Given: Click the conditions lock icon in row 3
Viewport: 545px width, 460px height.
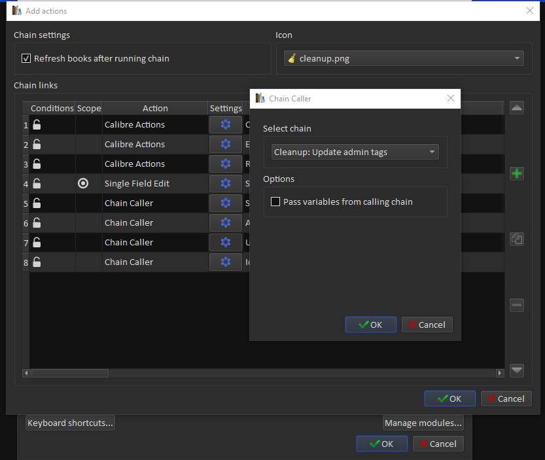Looking at the screenshot, I should pyautogui.click(x=37, y=164).
